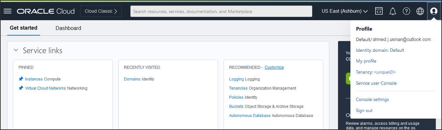This screenshot has height=130, width=442.
Task: Click the Customize link in Recommended
Action: click(274, 67)
